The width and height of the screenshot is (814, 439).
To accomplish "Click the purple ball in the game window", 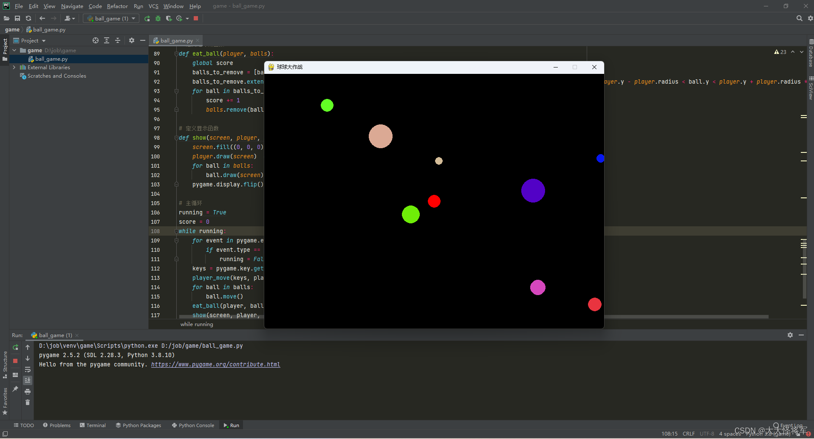I will pyautogui.click(x=533, y=191).
